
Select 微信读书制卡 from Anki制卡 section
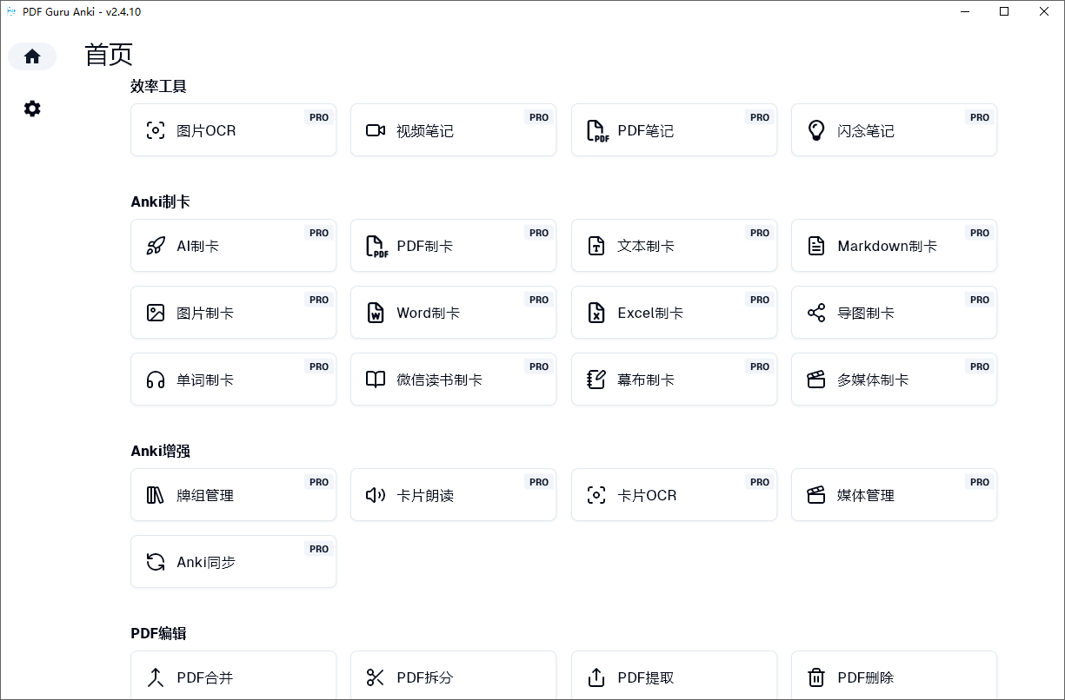[x=453, y=380]
